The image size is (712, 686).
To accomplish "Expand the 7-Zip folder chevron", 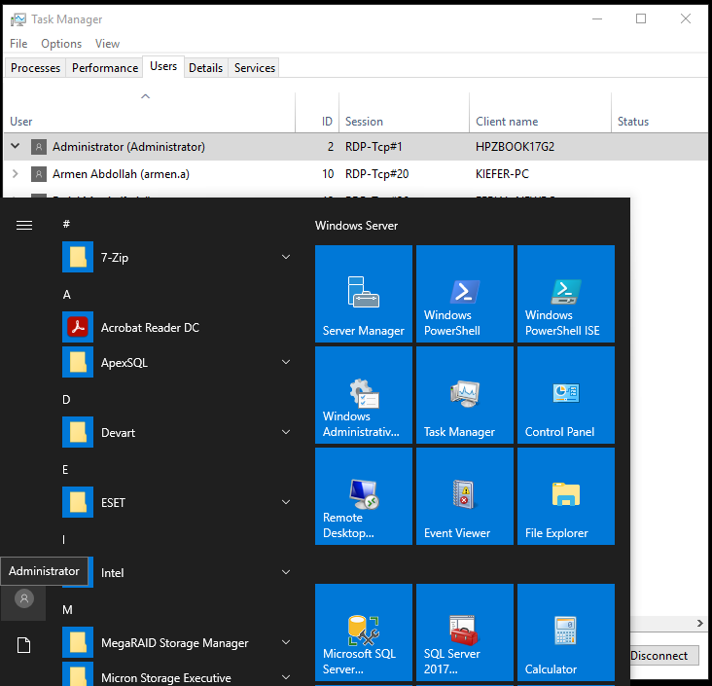I will coord(286,257).
